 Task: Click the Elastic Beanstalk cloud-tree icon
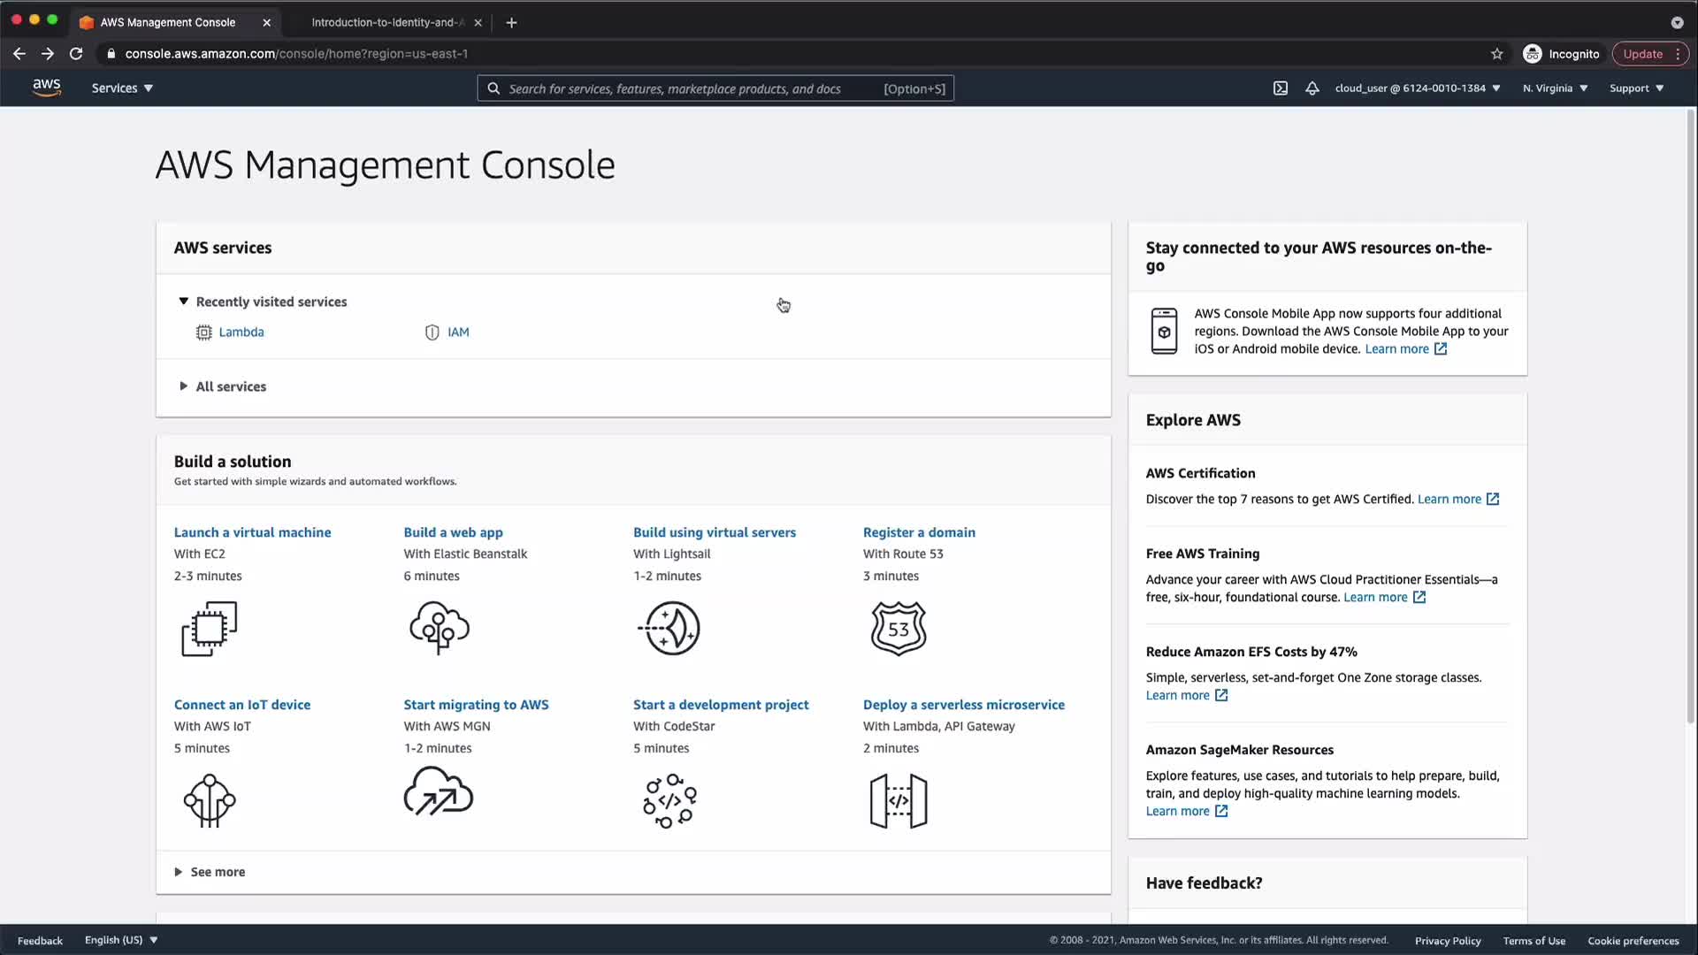pyautogui.click(x=440, y=629)
